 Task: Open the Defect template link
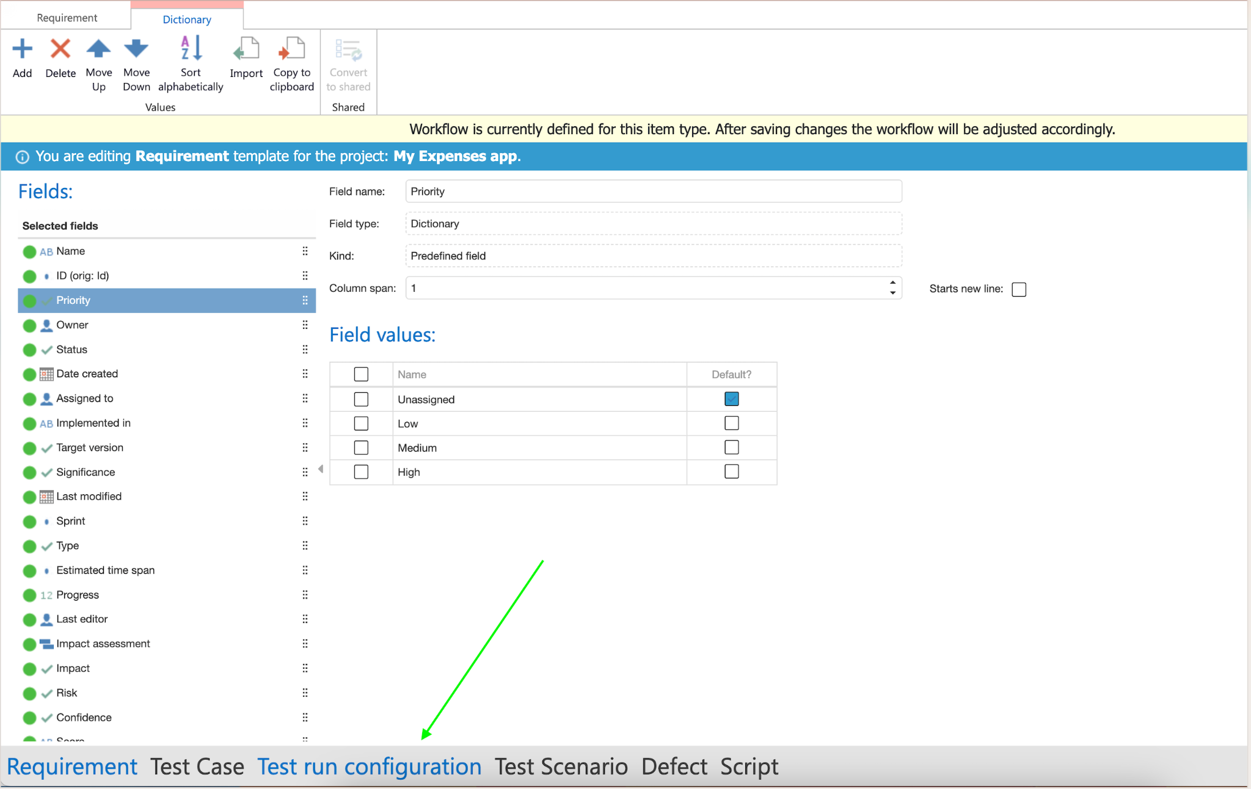674,766
